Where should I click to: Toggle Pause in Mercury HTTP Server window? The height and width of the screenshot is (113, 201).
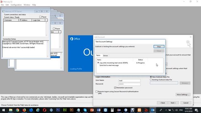(x=41, y=17)
